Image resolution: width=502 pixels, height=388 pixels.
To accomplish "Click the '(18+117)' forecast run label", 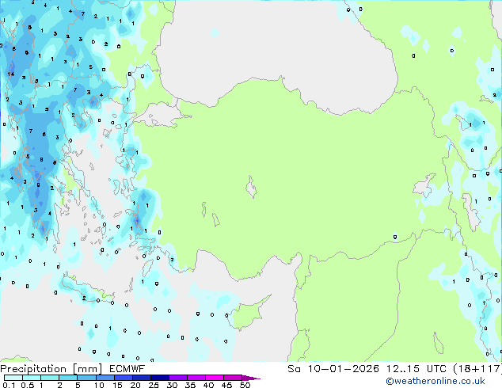I will [477, 369].
